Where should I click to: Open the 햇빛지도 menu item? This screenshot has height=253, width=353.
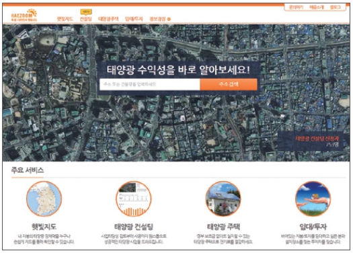pos(65,19)
